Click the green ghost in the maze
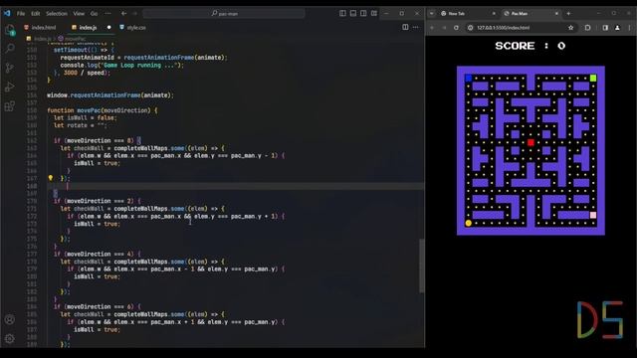This screenshot has width=637, height=358. tap(593, 78)
